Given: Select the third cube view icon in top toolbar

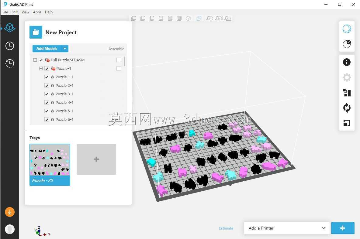Looking at the screenshot, I should [x=152, y=18].
